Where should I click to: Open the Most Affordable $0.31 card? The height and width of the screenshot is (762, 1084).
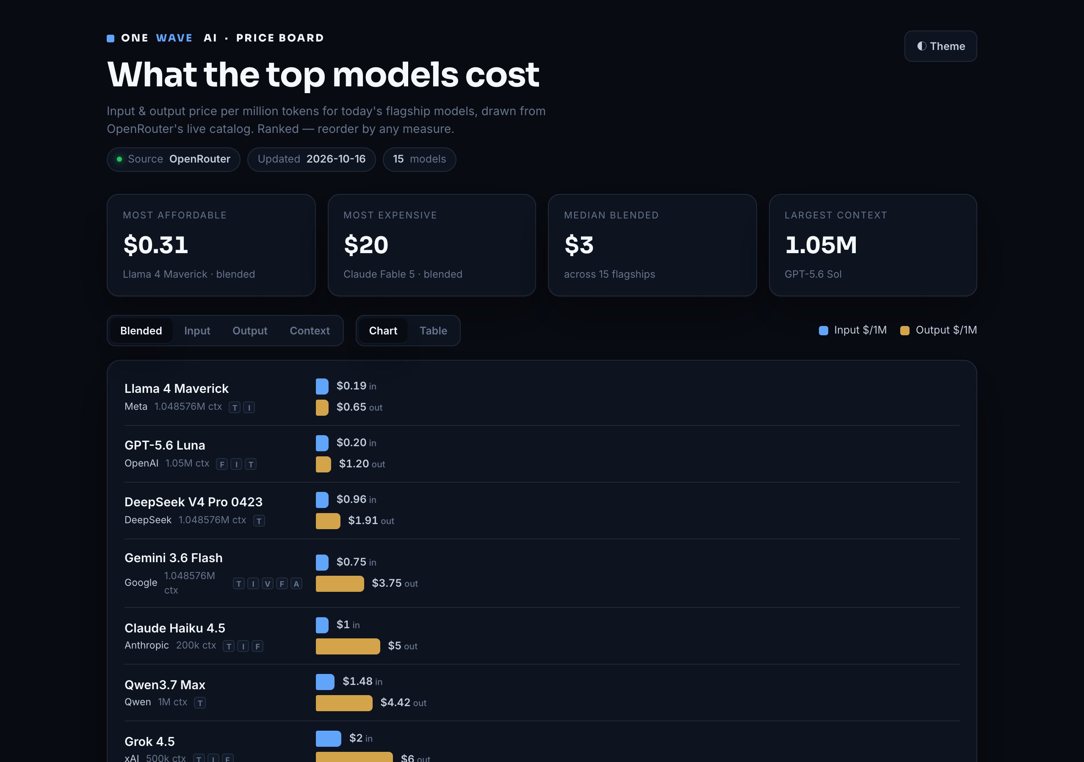click(211, 245)
